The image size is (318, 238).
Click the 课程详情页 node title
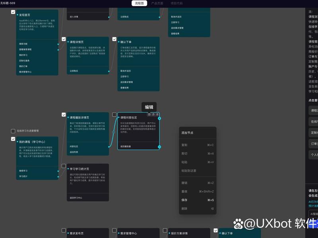[x=77, y=42]
